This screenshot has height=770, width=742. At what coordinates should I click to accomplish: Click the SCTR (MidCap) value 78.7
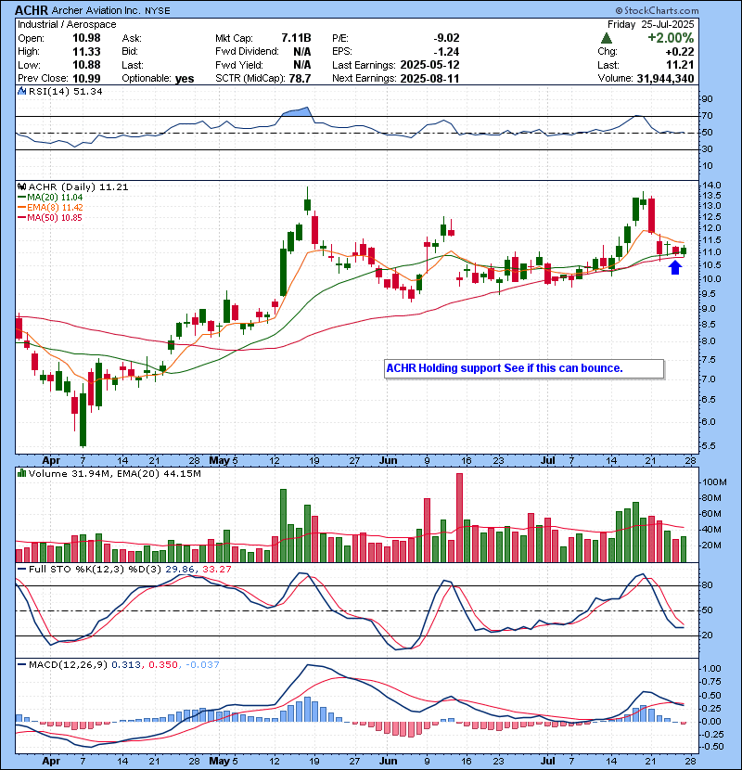coord(300,79)
